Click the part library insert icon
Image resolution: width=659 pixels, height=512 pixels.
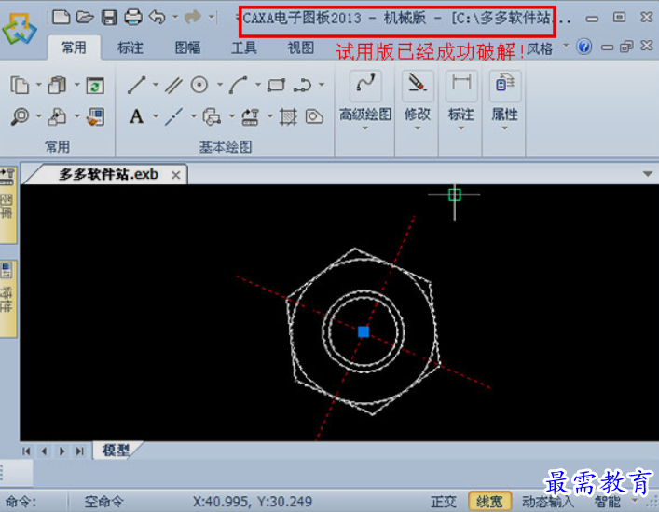250,116
